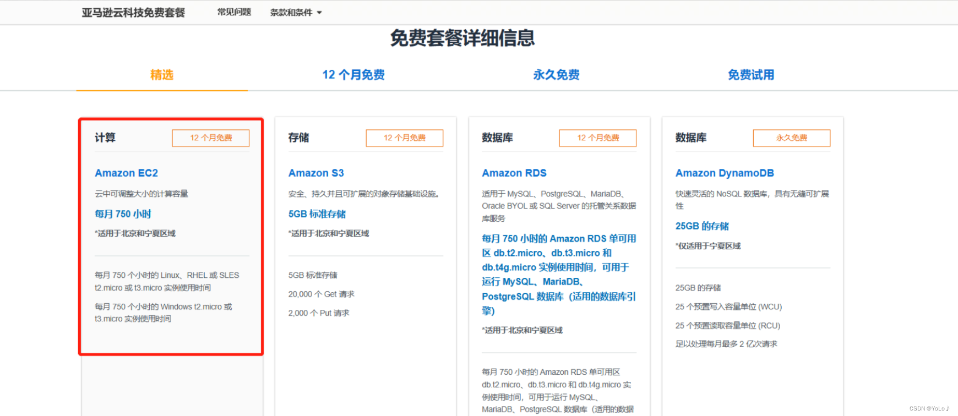Click the 25GB 的存储 highlight text
The image size is (958, 416).
[x=702, y=226]
